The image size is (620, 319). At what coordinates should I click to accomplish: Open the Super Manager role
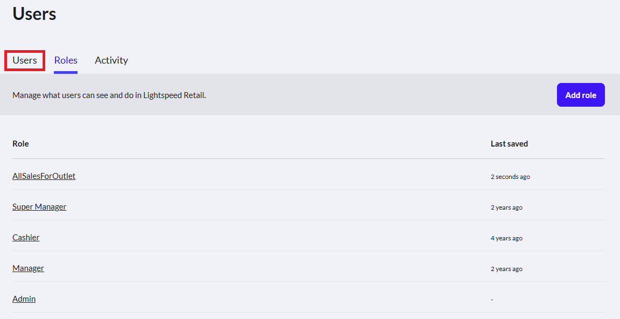click(39, 207)
